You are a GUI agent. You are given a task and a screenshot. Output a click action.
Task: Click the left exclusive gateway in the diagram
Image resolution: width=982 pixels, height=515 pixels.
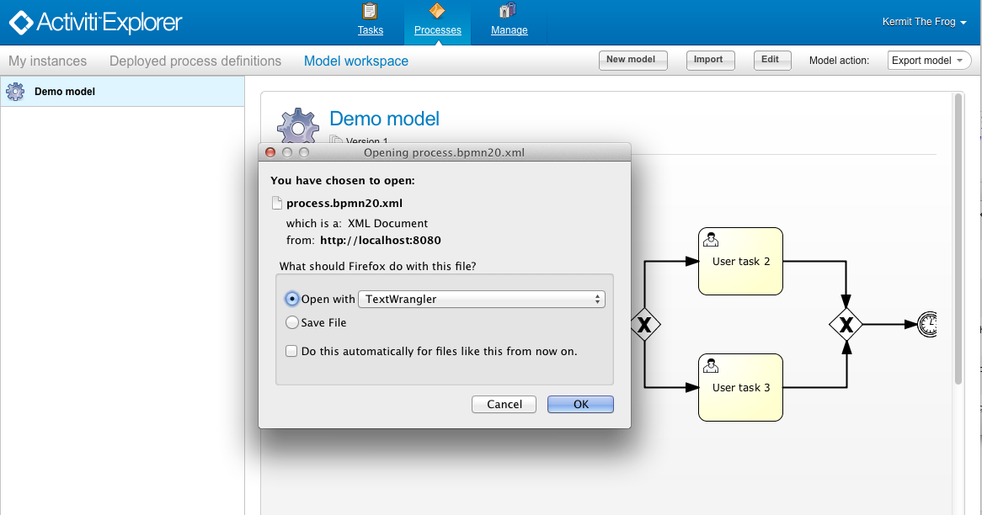pos(645,323)
